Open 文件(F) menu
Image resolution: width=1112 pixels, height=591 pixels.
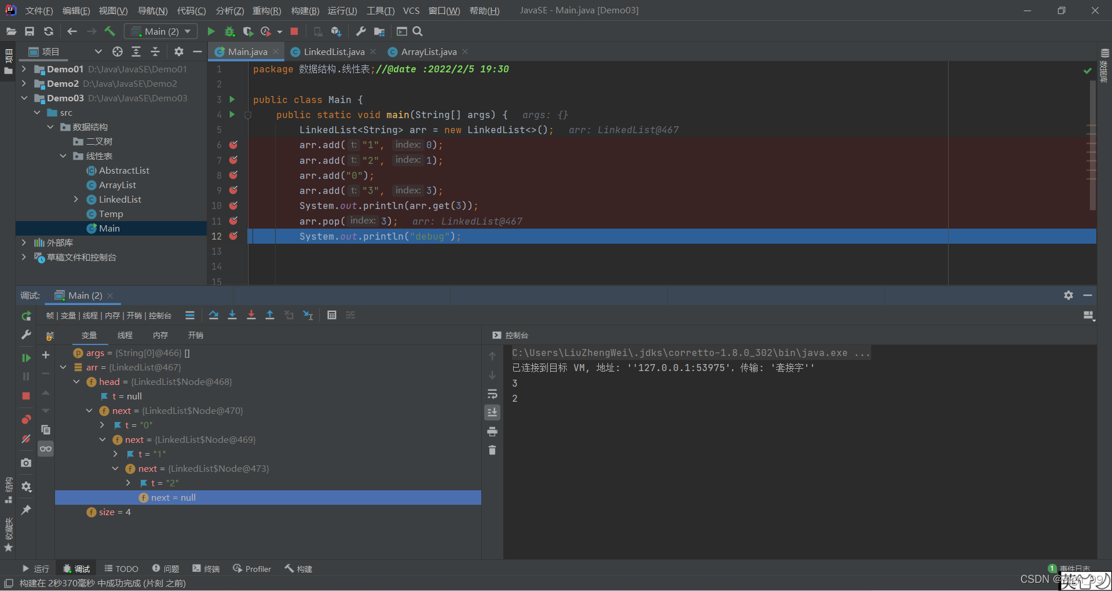[x=39, y=10]
